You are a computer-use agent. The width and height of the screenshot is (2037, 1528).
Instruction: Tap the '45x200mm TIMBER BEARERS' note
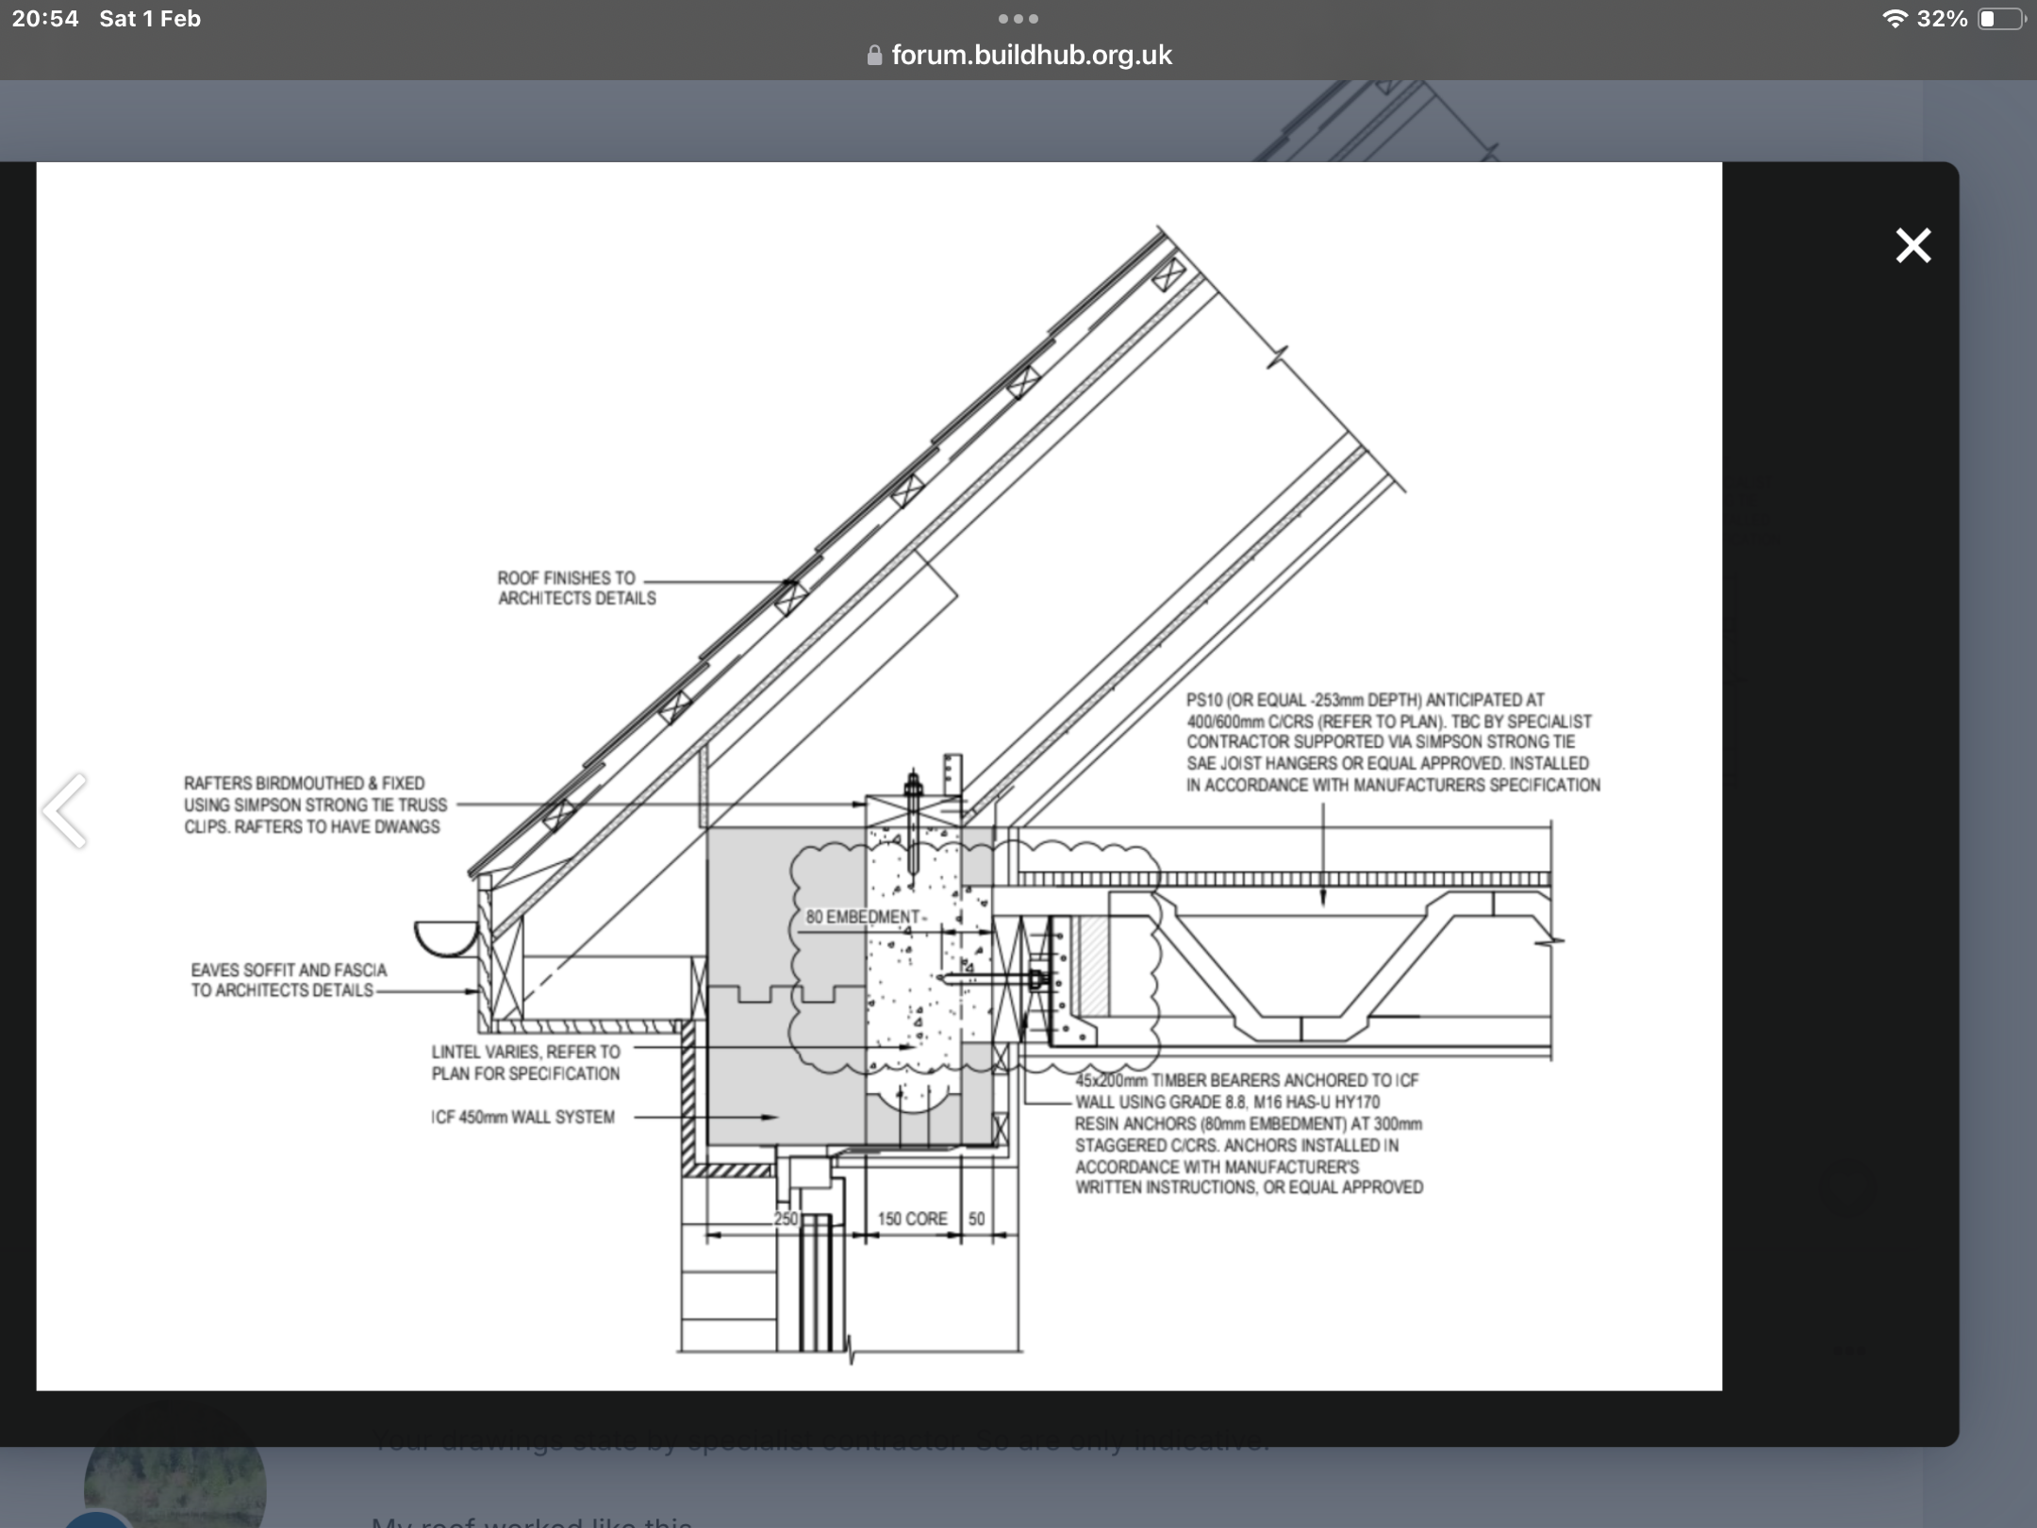[x=1249, y=1134]
